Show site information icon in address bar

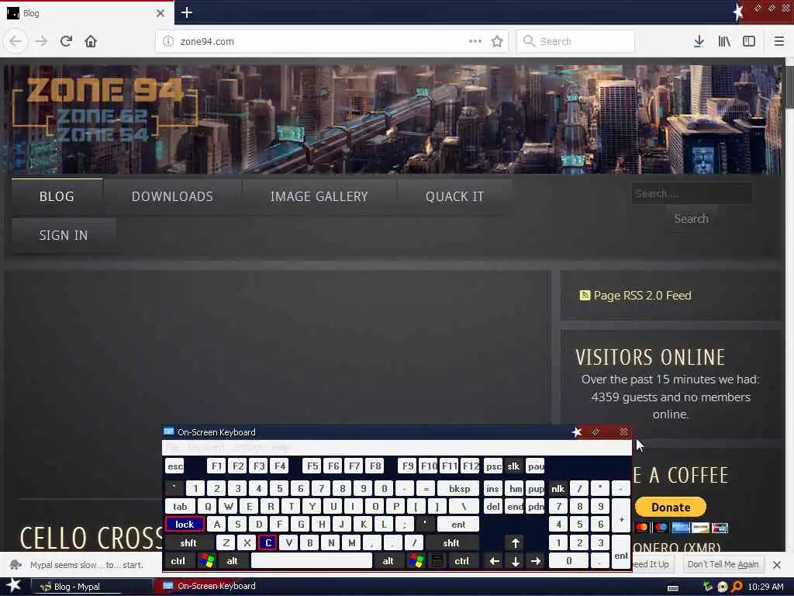pos(168,41)
